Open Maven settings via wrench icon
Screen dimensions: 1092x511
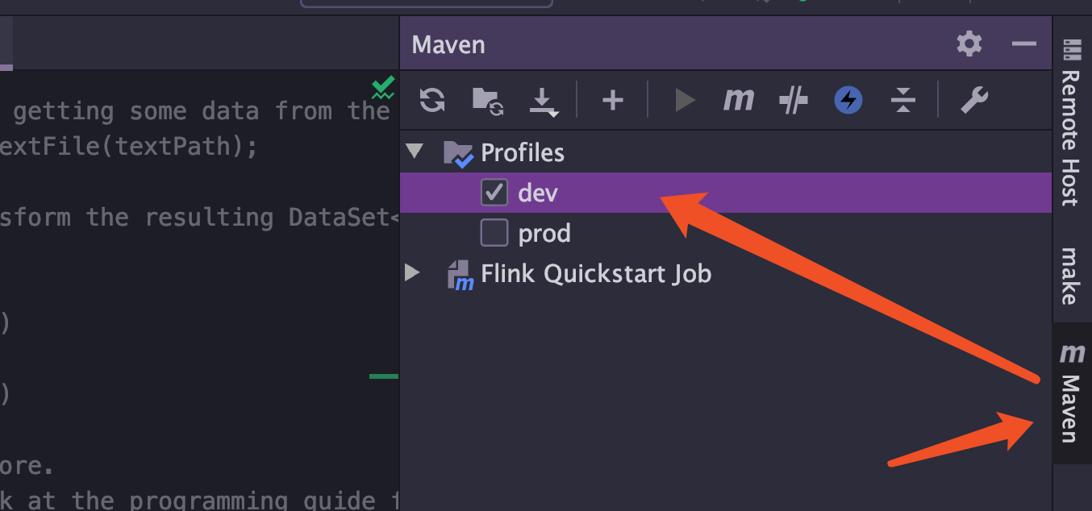974,101
